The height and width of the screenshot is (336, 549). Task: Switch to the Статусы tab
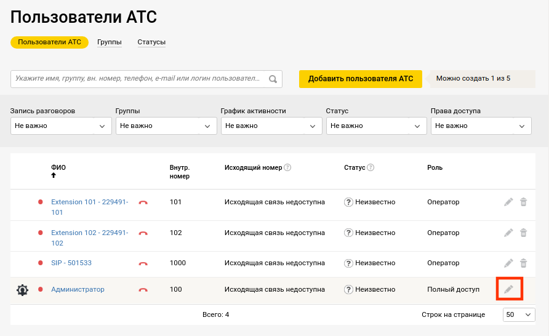(x=151, y=42)
